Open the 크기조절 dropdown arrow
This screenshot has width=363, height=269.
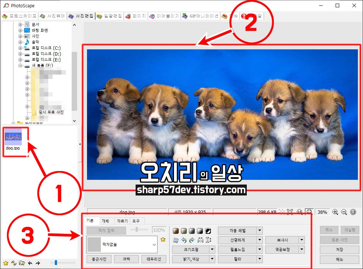click(212, 249)
